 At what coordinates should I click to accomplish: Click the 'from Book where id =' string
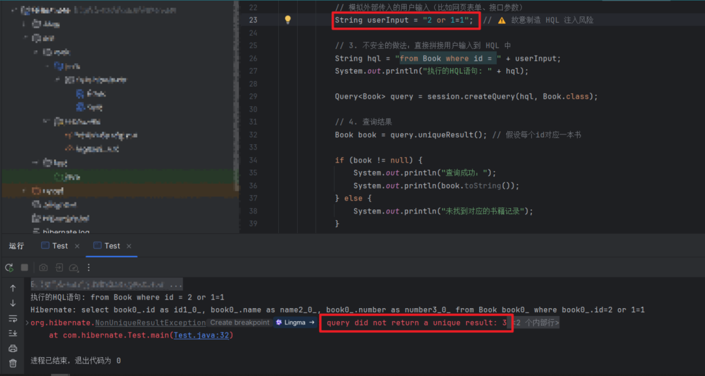point(448,59)
